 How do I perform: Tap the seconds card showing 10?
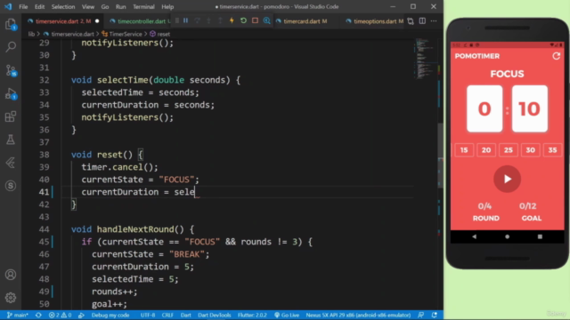tap(530, 108)
